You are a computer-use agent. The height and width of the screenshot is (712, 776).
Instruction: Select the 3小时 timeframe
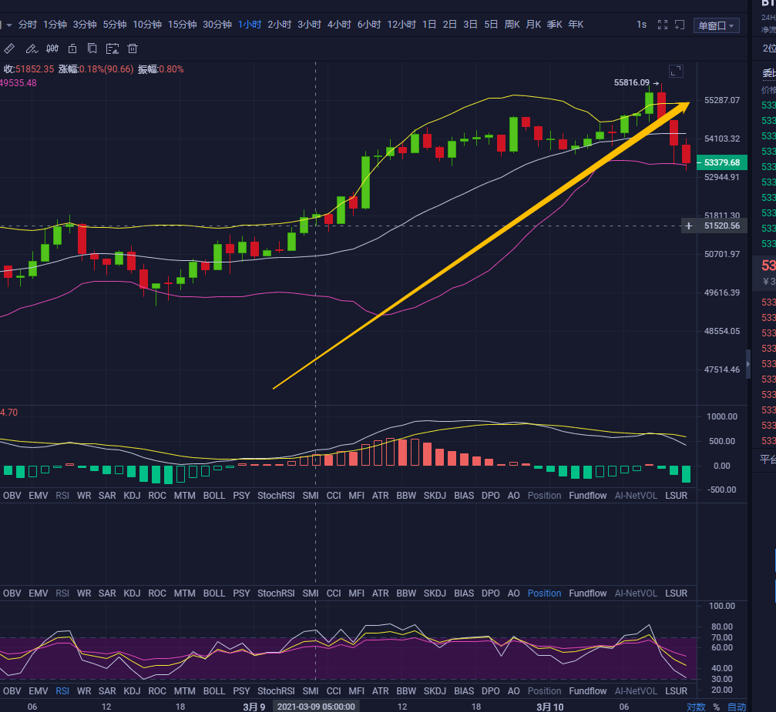coord(309,25)
